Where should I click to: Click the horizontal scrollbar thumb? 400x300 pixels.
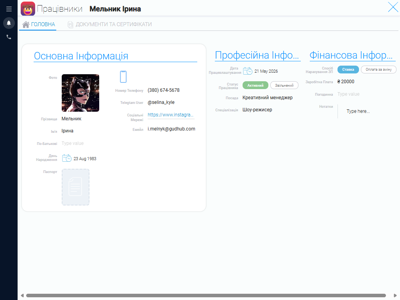[206, 295]
